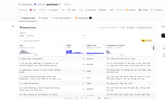Open the emotion dataset title link
165x100 pixels.
click(x=52, y=4)
